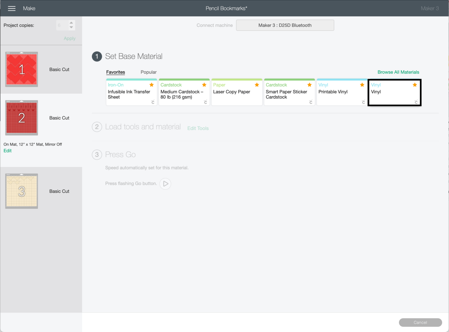Toggle the Printable Vinyl favorite star

(x=362, y=85)
